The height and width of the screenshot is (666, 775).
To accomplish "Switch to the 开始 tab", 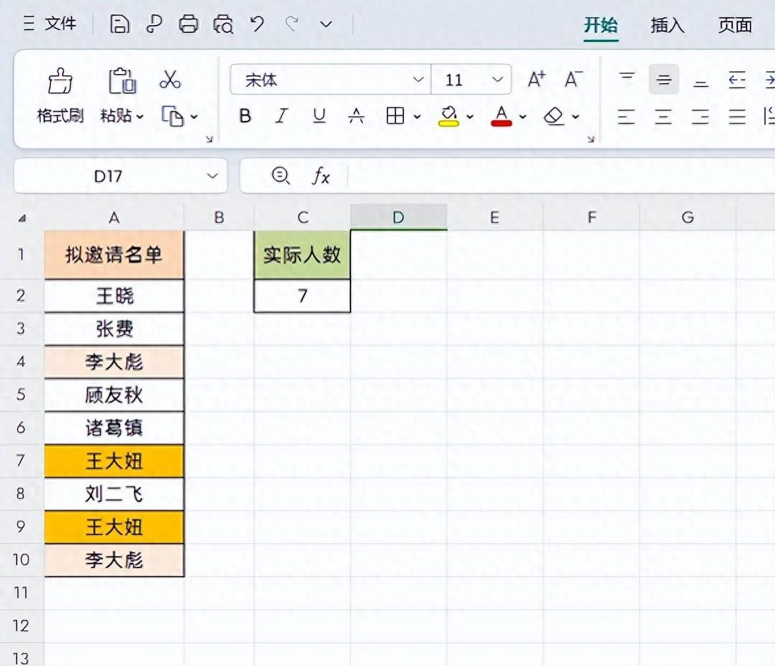I will click(x=601, y=24).
